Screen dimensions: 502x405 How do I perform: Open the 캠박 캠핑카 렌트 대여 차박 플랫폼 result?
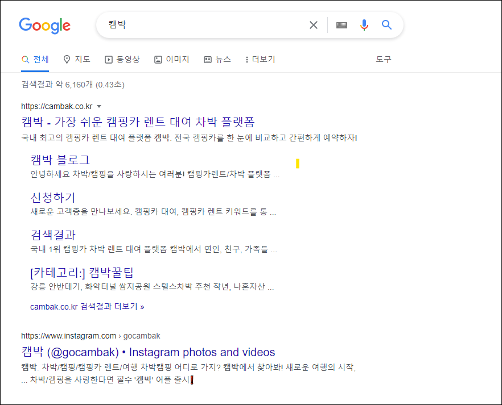pos(138,122)
